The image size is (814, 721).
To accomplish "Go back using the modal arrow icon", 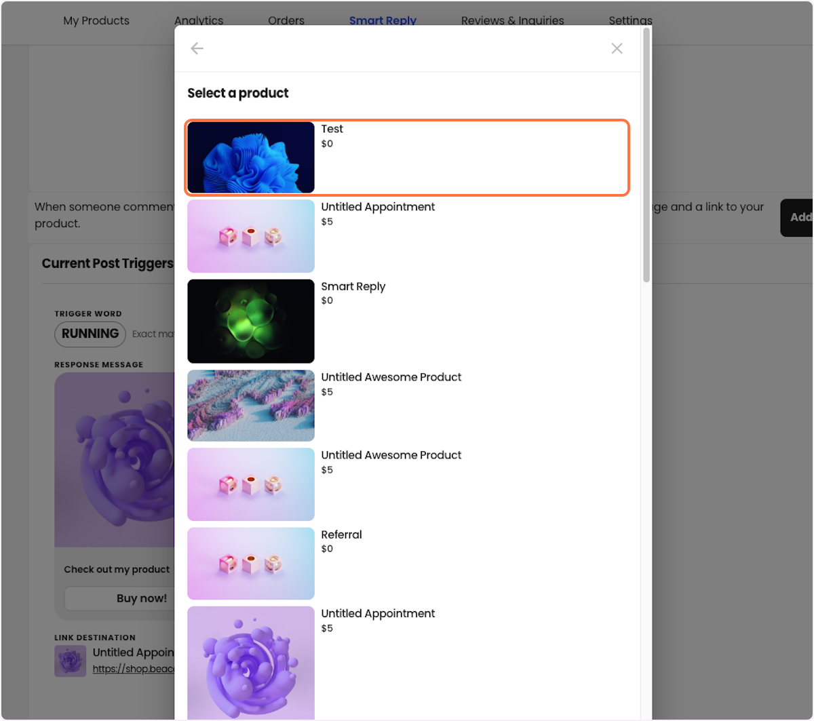I will (197, 48).
